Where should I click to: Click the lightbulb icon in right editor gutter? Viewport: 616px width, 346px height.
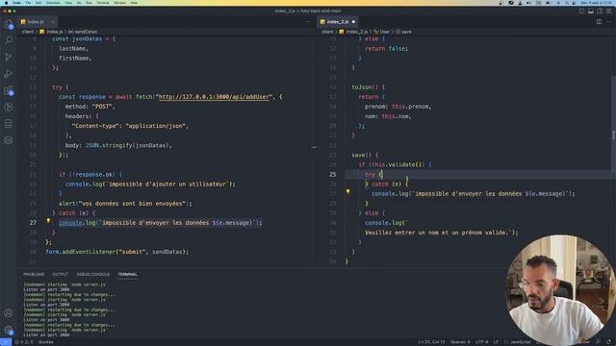pos(348,192)
